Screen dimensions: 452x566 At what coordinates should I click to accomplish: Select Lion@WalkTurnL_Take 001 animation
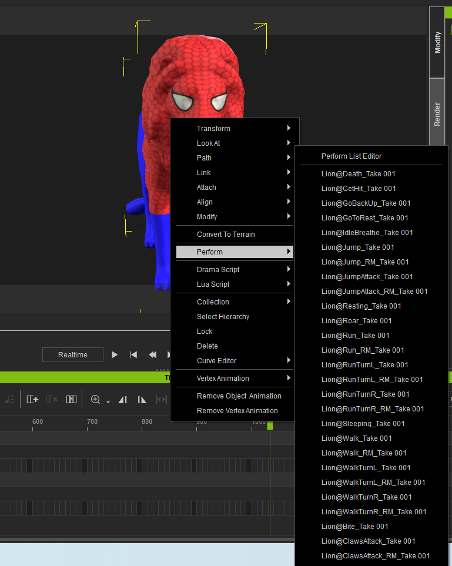[371, 468]
